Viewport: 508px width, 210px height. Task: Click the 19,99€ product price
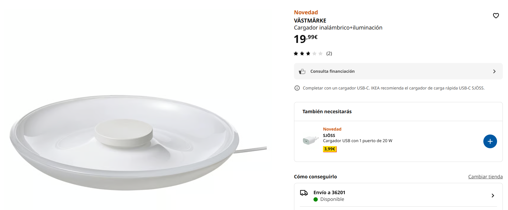click(x=305, y=39)
